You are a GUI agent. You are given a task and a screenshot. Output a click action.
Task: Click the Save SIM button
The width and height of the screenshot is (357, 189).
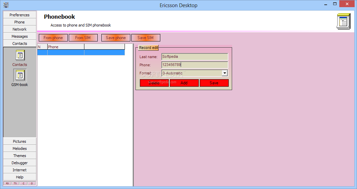pos(146,38)
